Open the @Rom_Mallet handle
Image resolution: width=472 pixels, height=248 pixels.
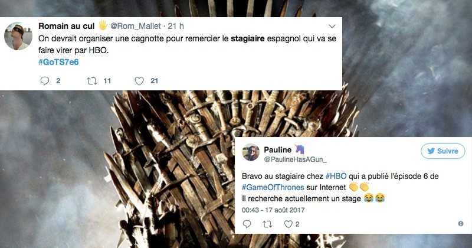click(x=136, y=26)
